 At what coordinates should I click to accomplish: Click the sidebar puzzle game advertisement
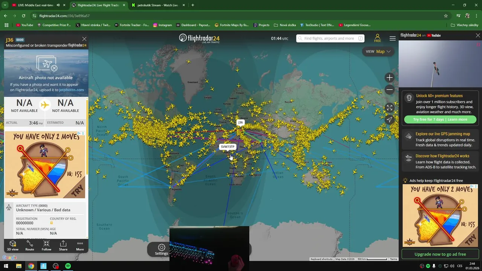440,215
